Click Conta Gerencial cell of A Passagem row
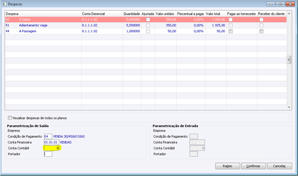This screenshot has width=298, height=176. tap(102, 31)
